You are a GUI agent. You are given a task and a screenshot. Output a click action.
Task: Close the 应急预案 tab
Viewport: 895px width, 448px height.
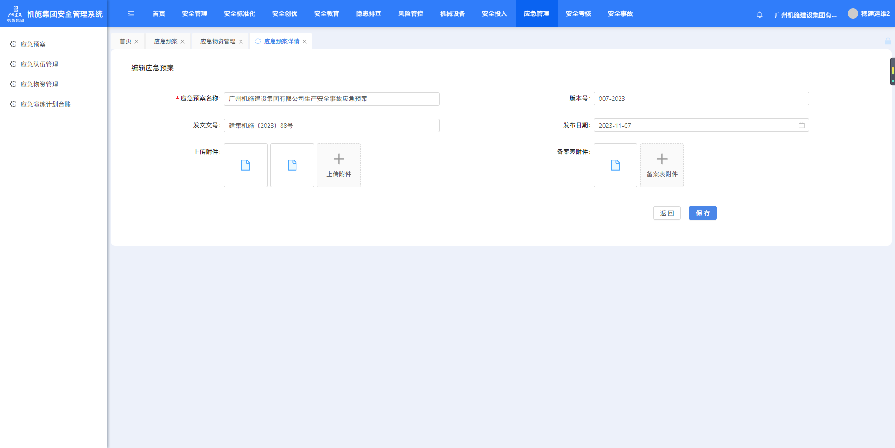click(182, 42)
